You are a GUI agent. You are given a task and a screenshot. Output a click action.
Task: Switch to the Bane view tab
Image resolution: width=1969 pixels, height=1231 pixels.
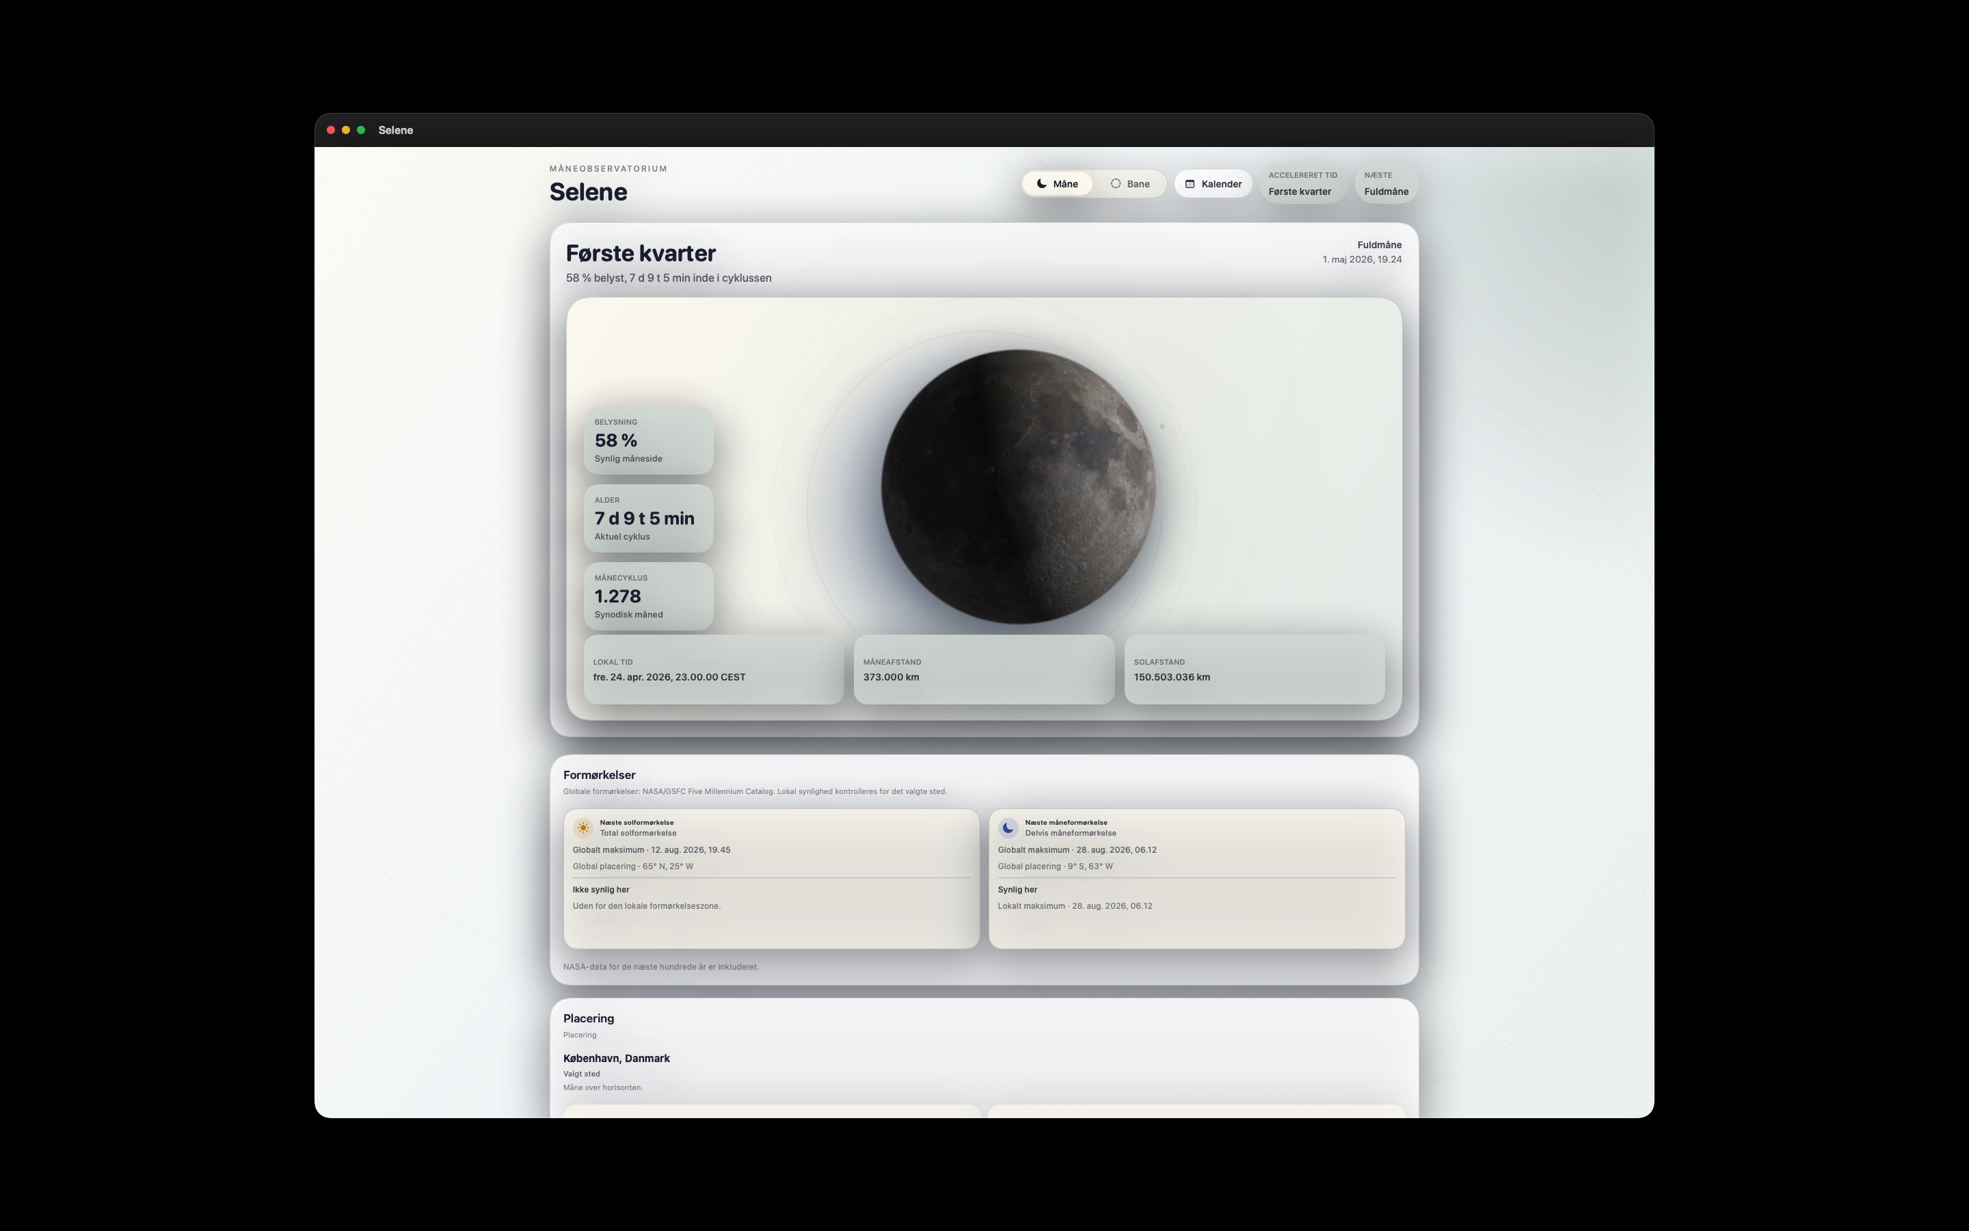click(x=1129, y=183)
